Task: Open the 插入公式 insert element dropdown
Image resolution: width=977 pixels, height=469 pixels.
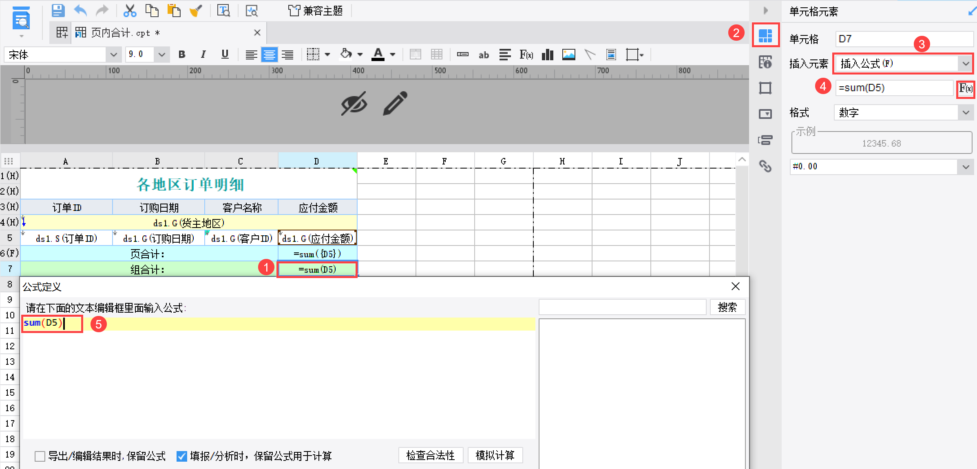Action: (x=965, y=64)
